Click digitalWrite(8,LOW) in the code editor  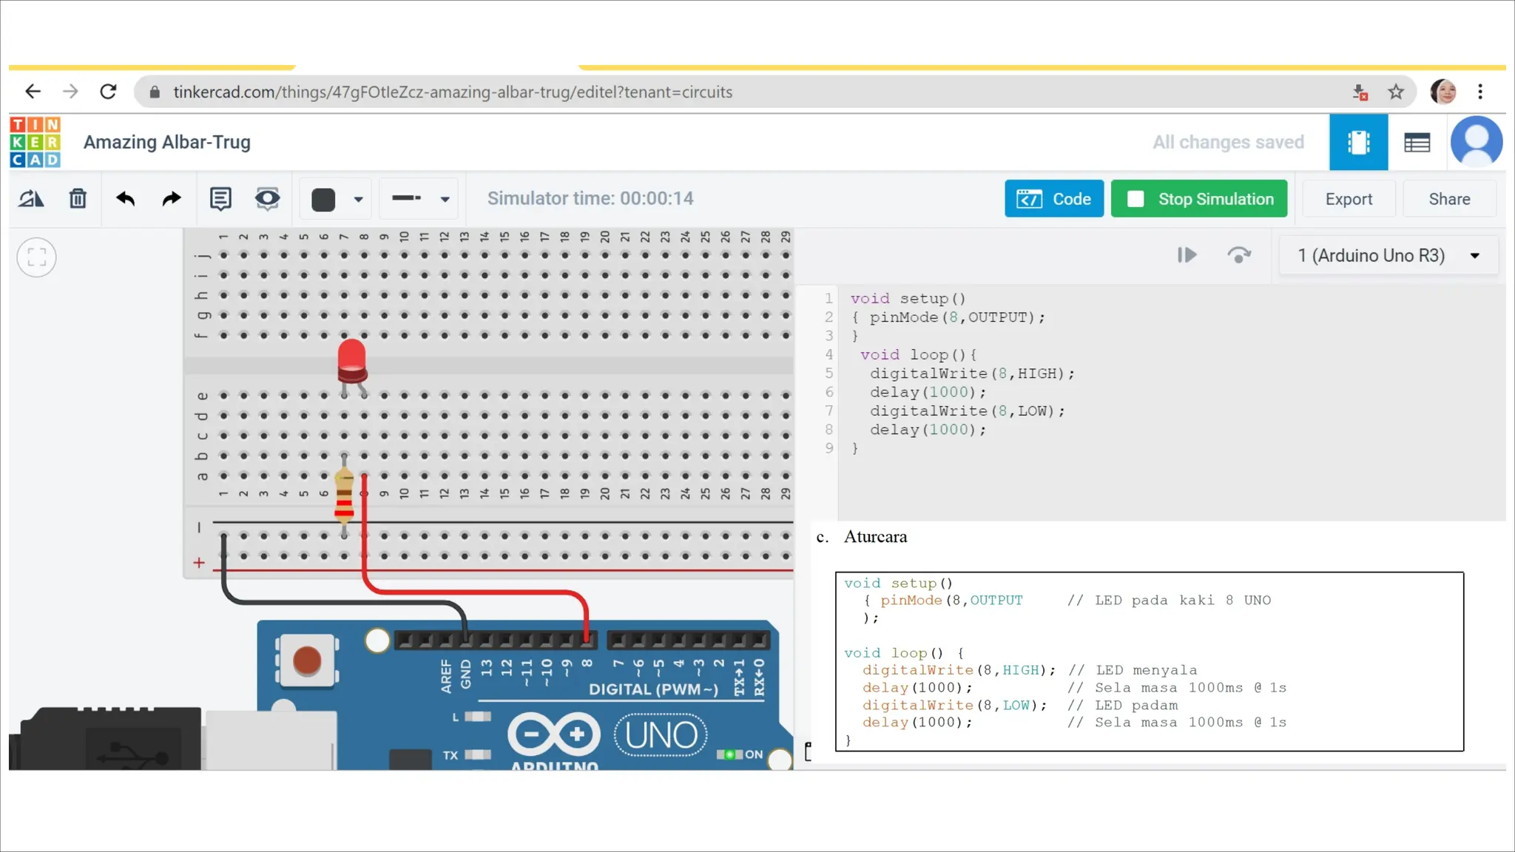tap(968, 411)
